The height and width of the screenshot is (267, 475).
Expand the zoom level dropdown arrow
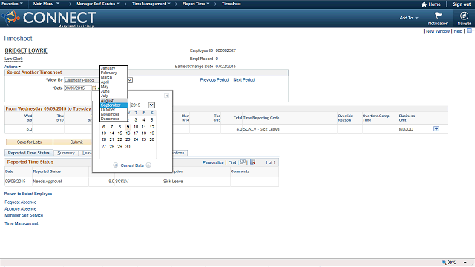pyautogui.click(x=465, y=263)
